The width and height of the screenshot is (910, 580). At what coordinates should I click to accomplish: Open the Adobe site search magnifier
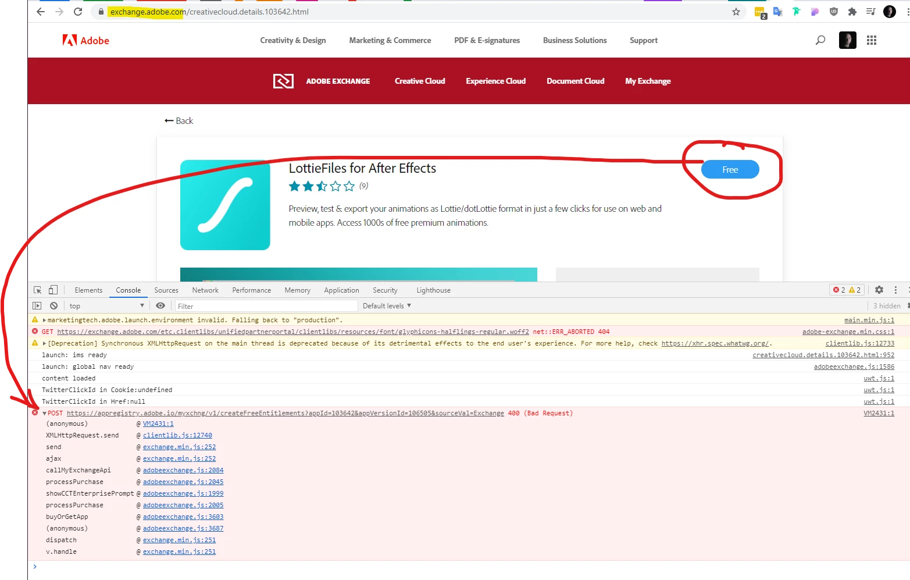click(x=820, y=40)
